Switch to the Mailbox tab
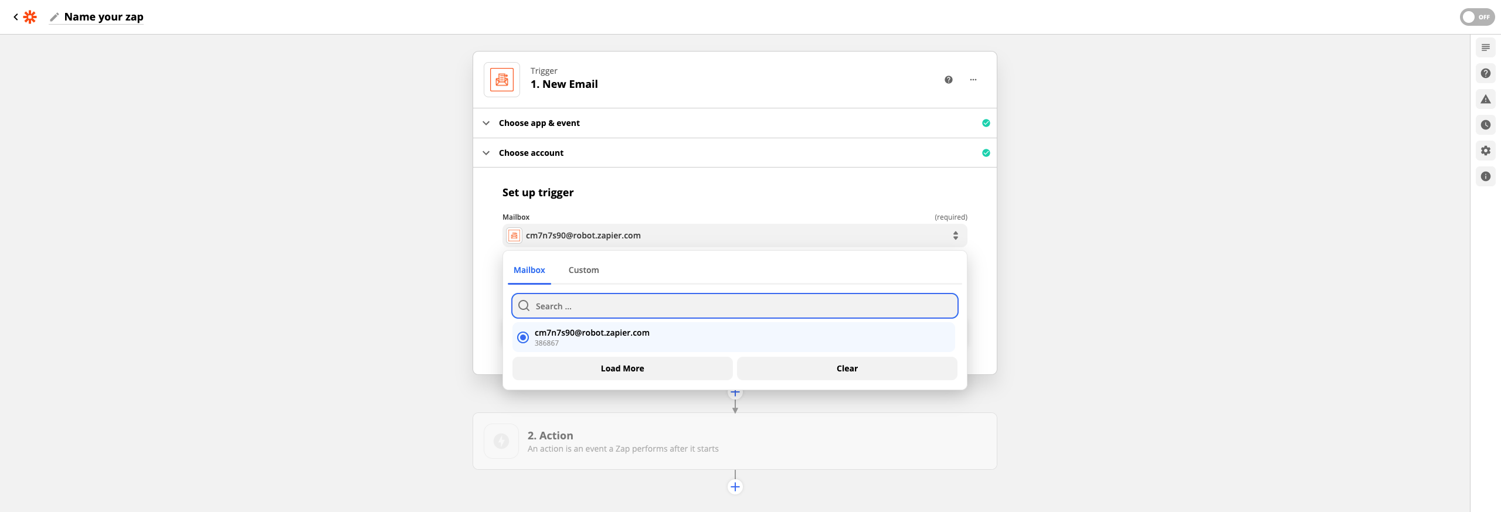Viewport: 1501px width, 512px height. pos(529,270)
